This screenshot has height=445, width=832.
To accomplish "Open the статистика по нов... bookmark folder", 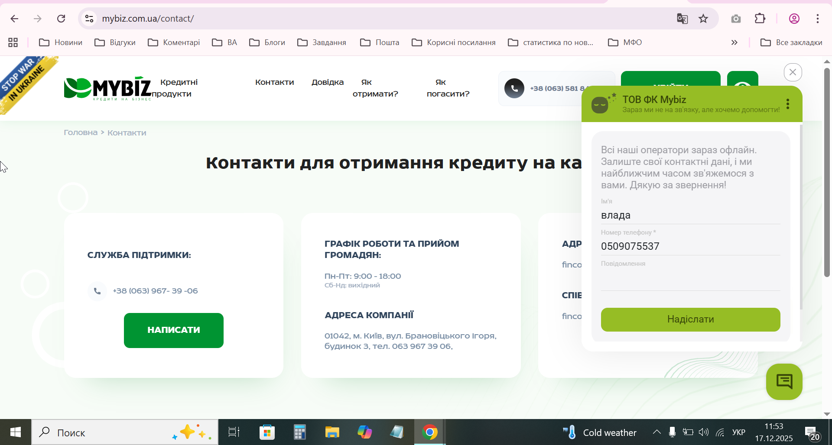I will tap(551, 42).
